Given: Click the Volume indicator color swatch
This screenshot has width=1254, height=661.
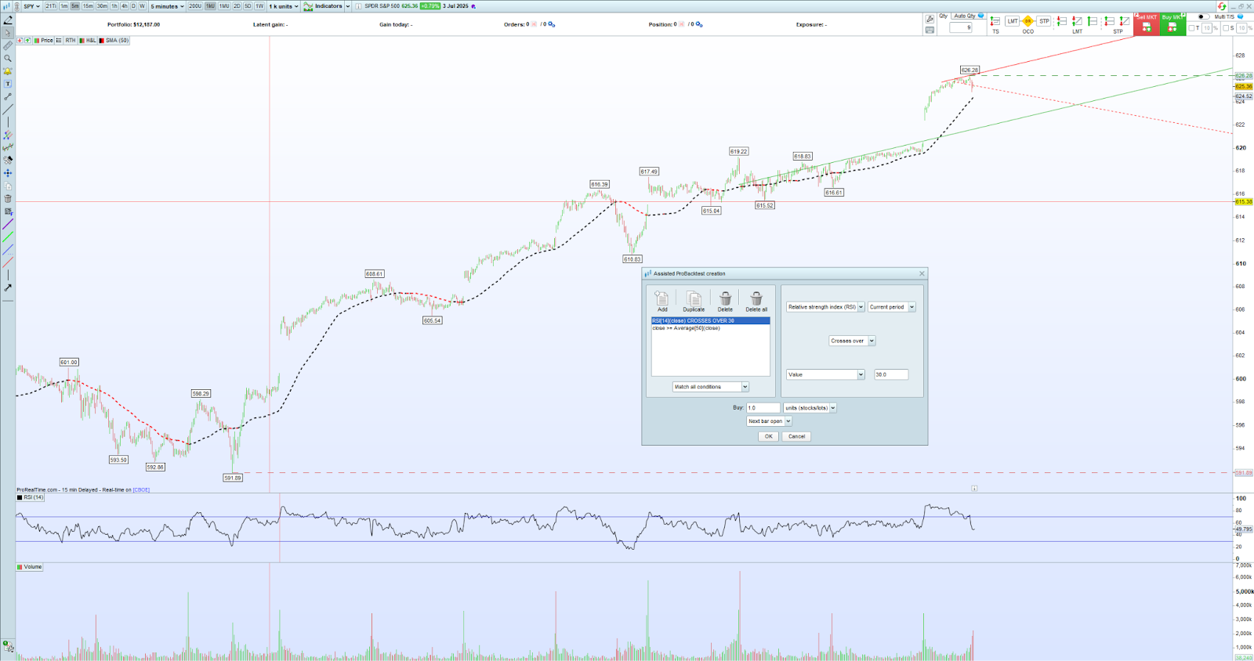Looking at the screenshot, I should pyautogui.click(x=20, y=567).
